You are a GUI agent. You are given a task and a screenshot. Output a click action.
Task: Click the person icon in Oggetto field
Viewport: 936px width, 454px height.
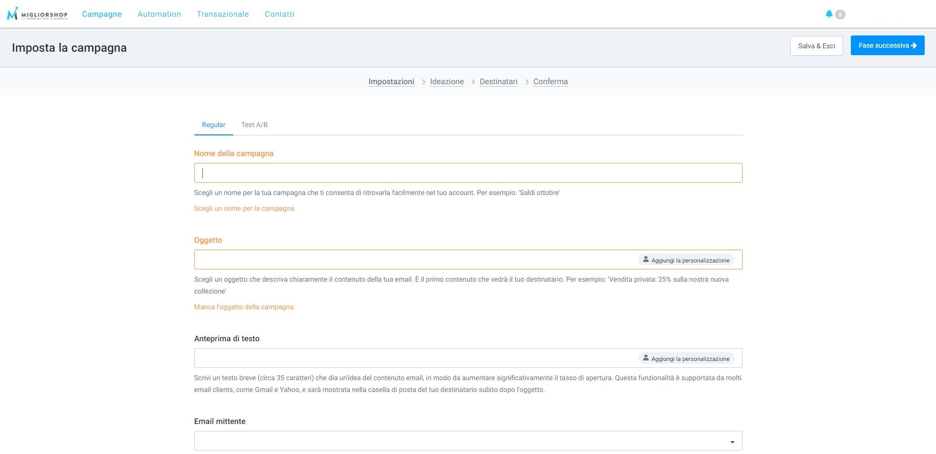click(x=646, y=259)
